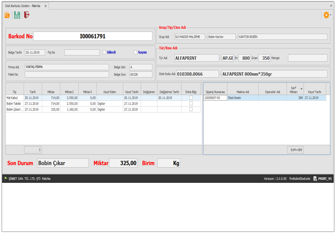Close the Stok Barkodu Gözlem tab
This screenshot has height=233, width=336.
(45, 6)
